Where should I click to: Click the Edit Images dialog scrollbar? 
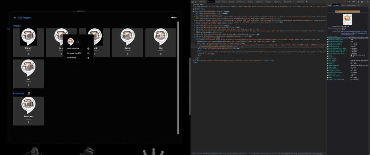[x=178, y=77]
